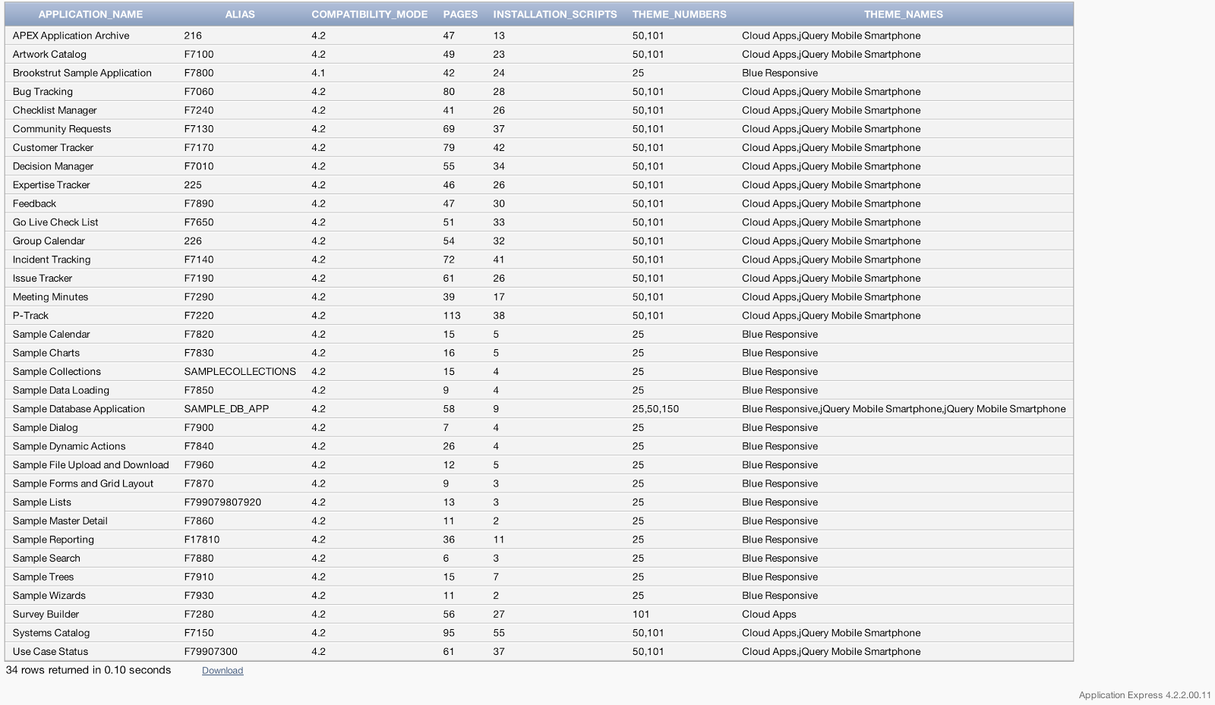Sort by the PAGES column header

pyautogui.click(x=459, y=14)
